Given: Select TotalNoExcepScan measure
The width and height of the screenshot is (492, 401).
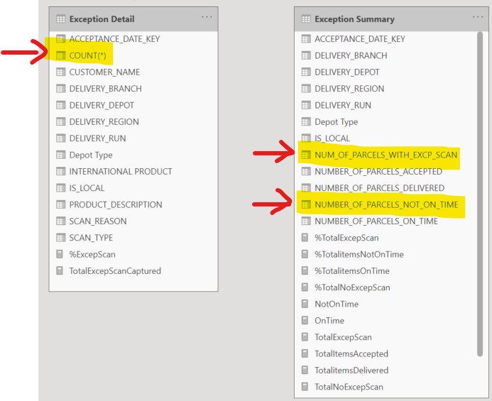Looking at the screenshot, I should click(x=349, y=387).
